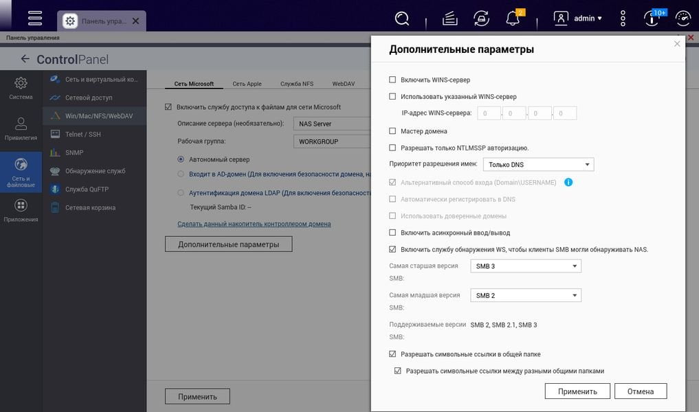Screen dimensions: 699x412
Task: Open the notifications bell icon
Action: 513,19
